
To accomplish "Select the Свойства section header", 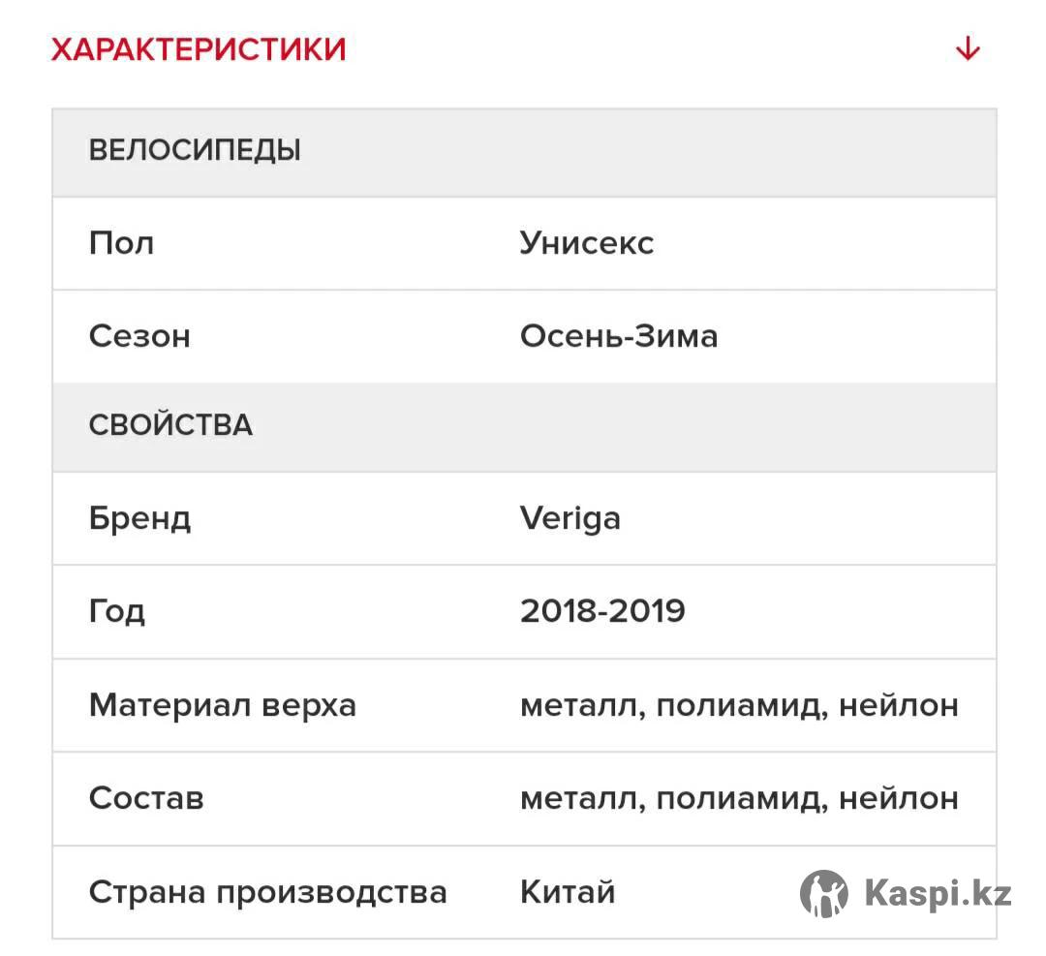I will coord(170,426).
